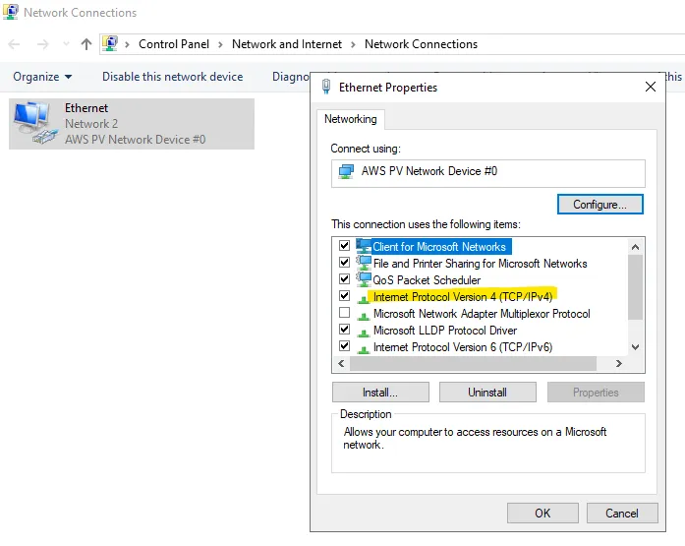Uncheck Microsoft LLDP Protocol Driver checkbox
This screenshot has height=546, width=685.
[x=344, y=330]
